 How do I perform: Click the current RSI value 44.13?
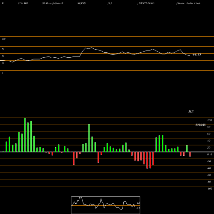197,54
